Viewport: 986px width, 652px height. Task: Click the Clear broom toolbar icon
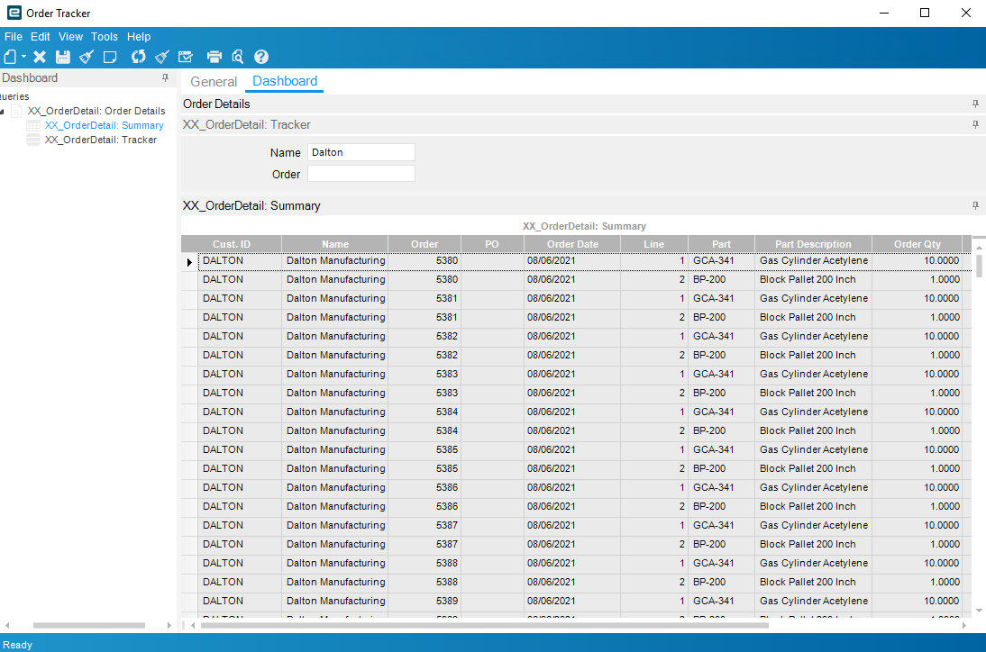point(86,56)
